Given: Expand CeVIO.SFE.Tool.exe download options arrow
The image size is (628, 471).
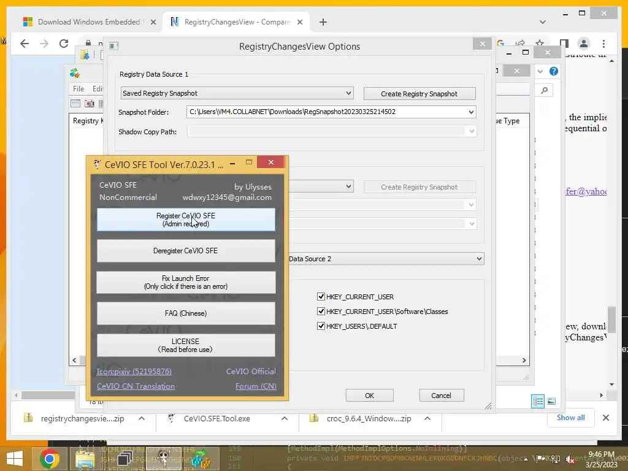Looking at the screenshot, I should [x=285, y=418].
